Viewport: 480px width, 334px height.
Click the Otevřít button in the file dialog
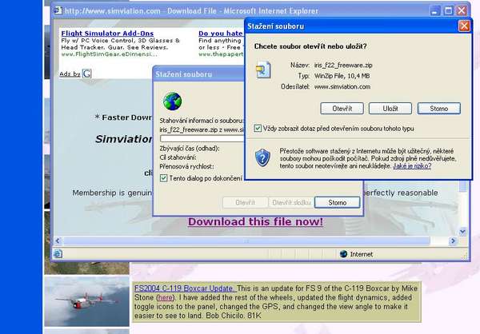(x=342, y=108)
